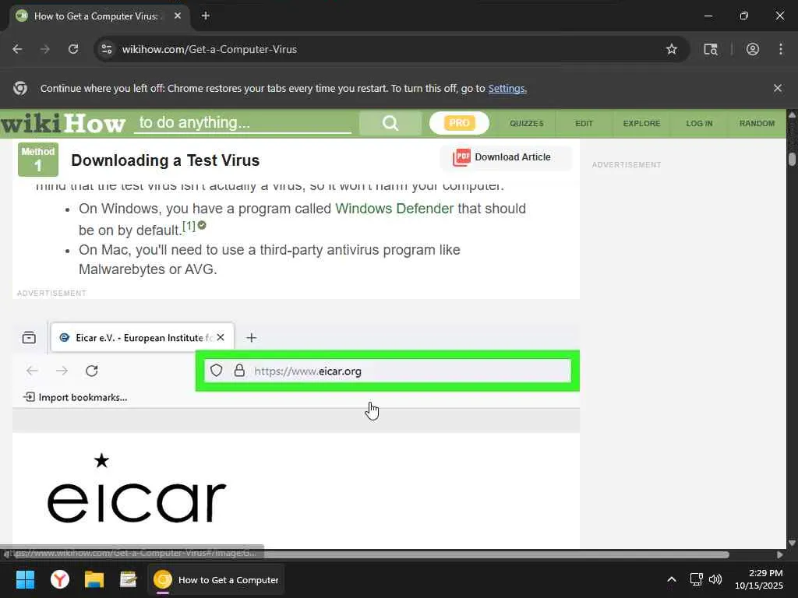Close the How to Get a Computer Virus tab
The width and height of the screenshot is (798, 598).
click(x=178, y=16)
